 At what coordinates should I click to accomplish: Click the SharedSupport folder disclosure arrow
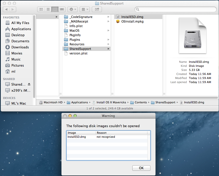coord(108,49)
